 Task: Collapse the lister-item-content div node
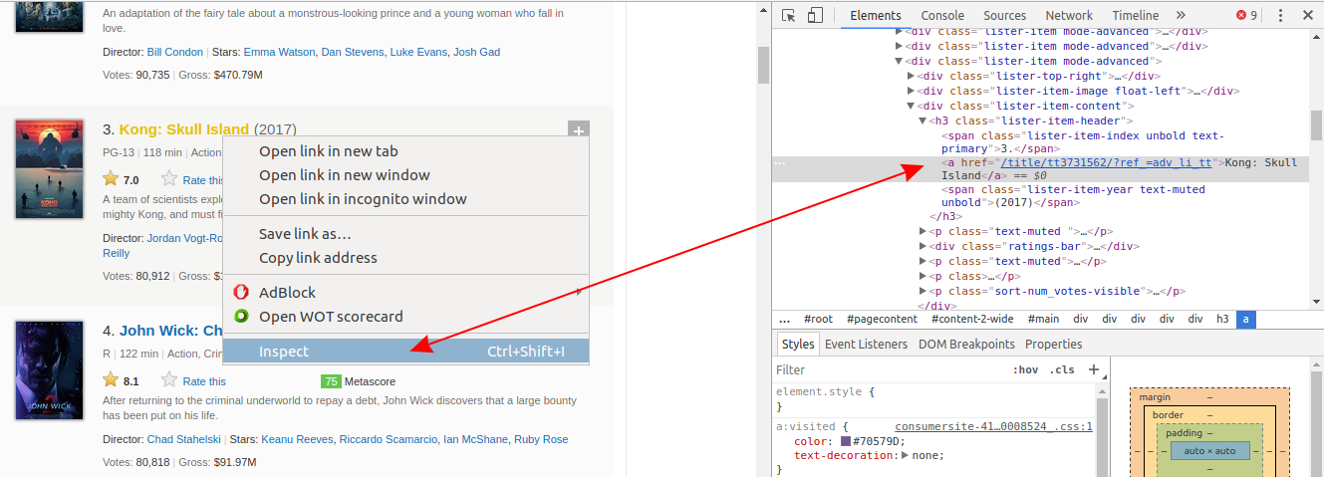[x=911, y=106]
